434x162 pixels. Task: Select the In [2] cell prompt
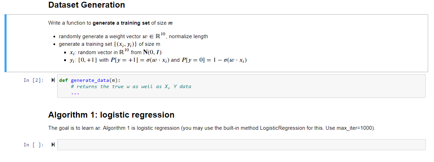[x=34, y=80]
